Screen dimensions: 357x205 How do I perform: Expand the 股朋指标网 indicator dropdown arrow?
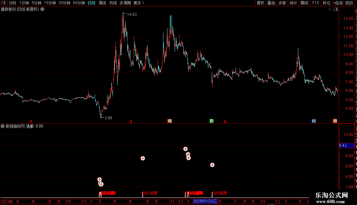[3, 126]
